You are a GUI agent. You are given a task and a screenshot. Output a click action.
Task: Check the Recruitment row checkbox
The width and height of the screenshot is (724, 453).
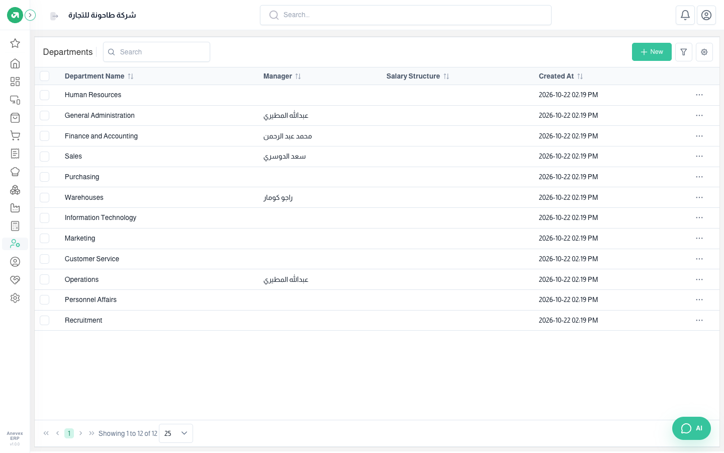[x=45, y=321]
